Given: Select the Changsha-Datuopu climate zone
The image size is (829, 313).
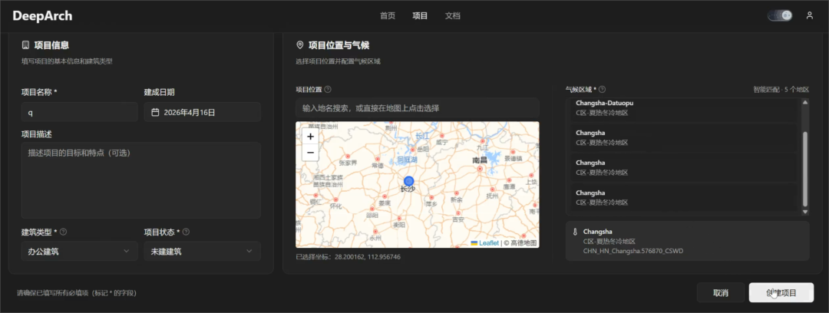Looking at the screenshot, I should [x=684, y=107].
